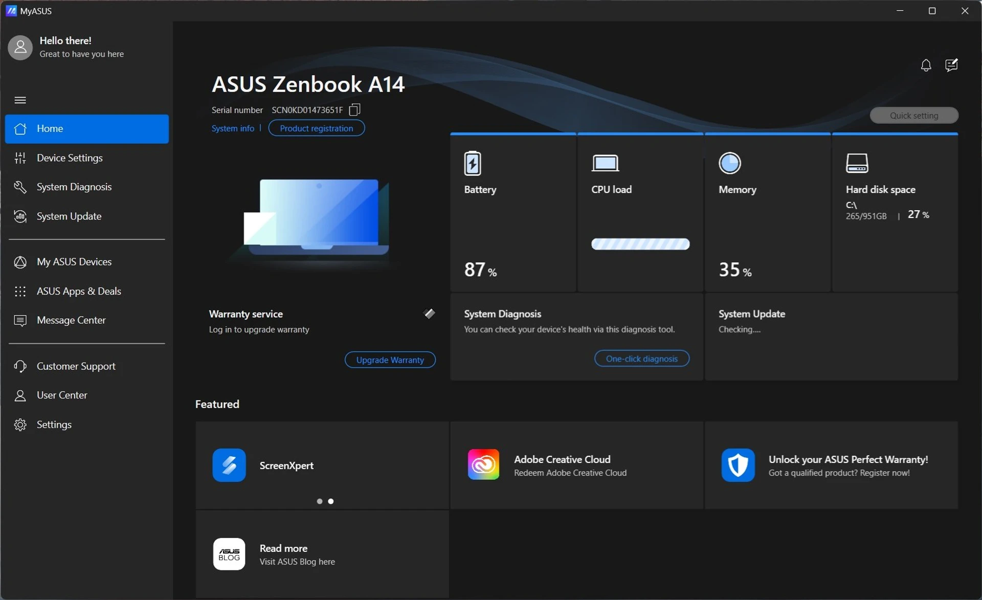Minimize the MyASUS window

point(900,11)
